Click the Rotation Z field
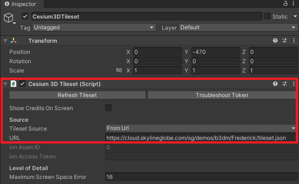This screenshot has height=184, width=299. (273, 61)
